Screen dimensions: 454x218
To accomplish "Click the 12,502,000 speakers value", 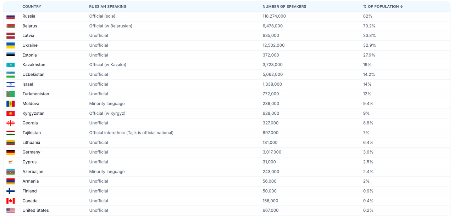I will pyautogui.click(x=273, y=46).
